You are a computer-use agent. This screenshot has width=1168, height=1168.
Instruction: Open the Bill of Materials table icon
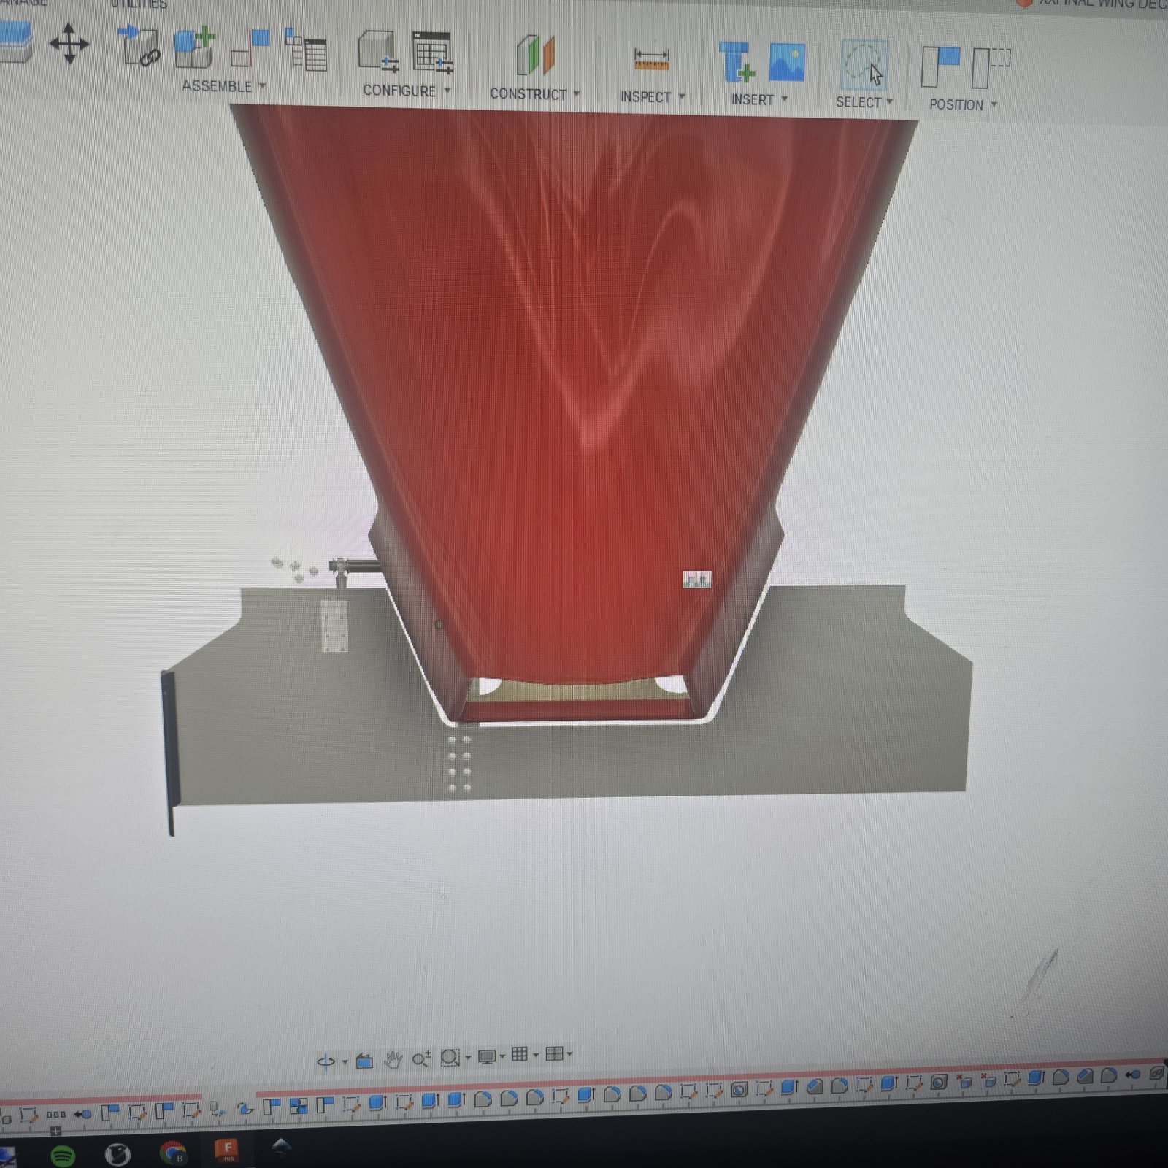pyautogui.click(x=305, y=50)
